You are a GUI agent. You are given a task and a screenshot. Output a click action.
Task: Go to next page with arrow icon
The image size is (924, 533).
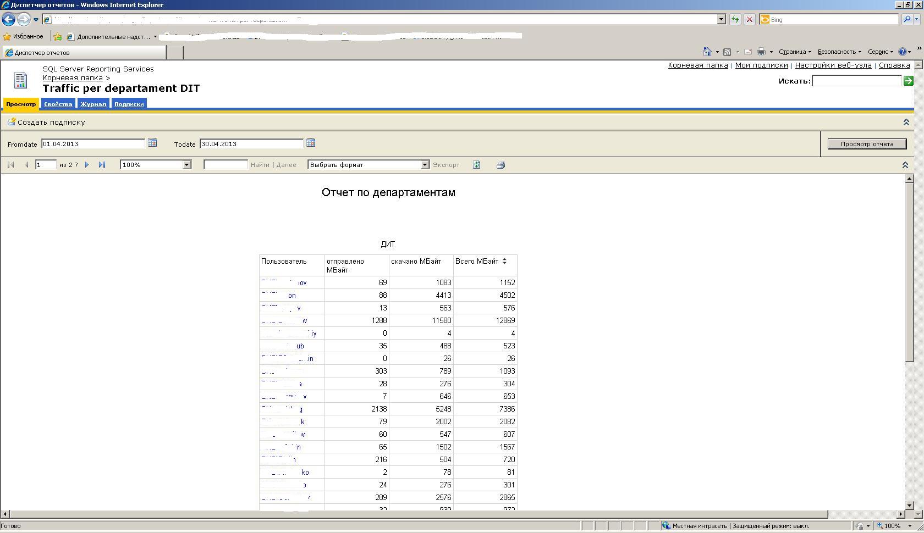click(x=87, y=164)
